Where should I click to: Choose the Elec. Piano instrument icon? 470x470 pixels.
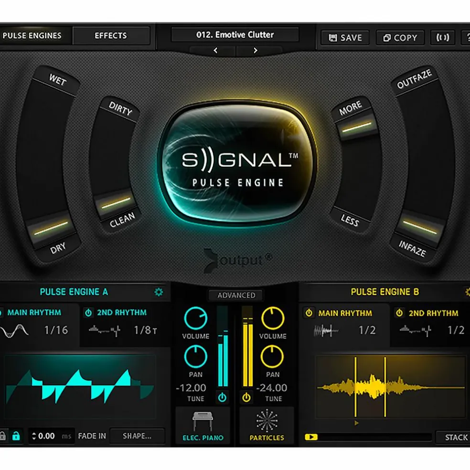tap(203, 421)
